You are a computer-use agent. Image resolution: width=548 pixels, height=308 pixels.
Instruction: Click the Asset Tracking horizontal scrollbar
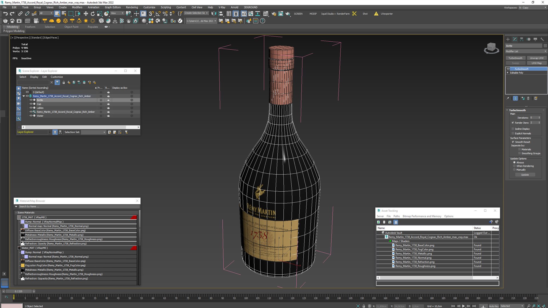pos(437,278)
